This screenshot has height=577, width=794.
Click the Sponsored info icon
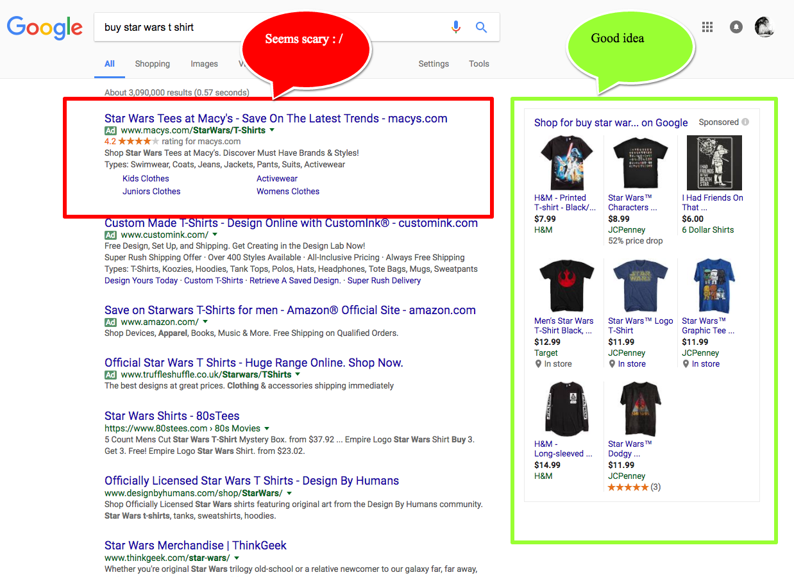pyautogui.click(x=745, y=122)
